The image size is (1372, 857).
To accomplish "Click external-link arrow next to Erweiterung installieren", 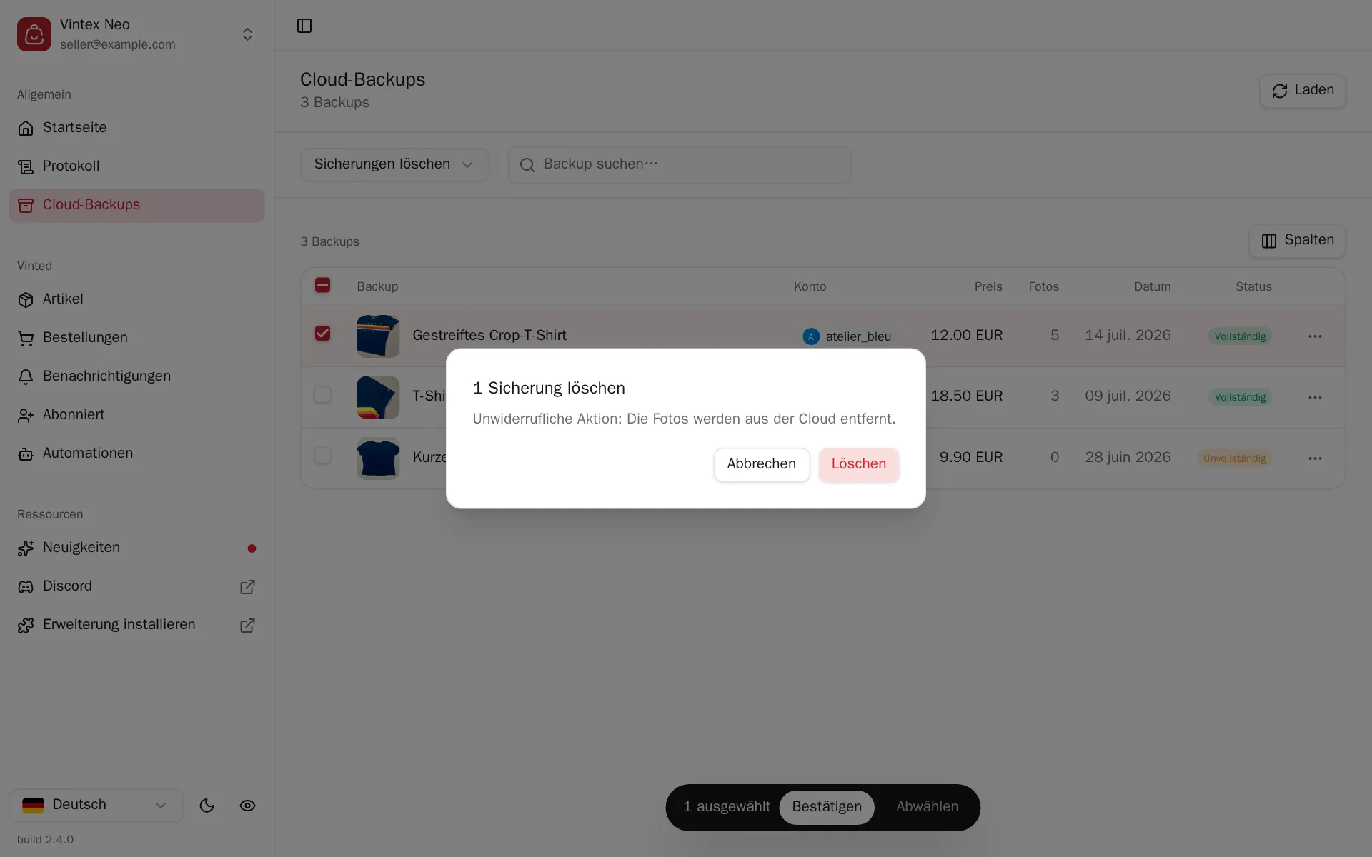I will point(247,626).
